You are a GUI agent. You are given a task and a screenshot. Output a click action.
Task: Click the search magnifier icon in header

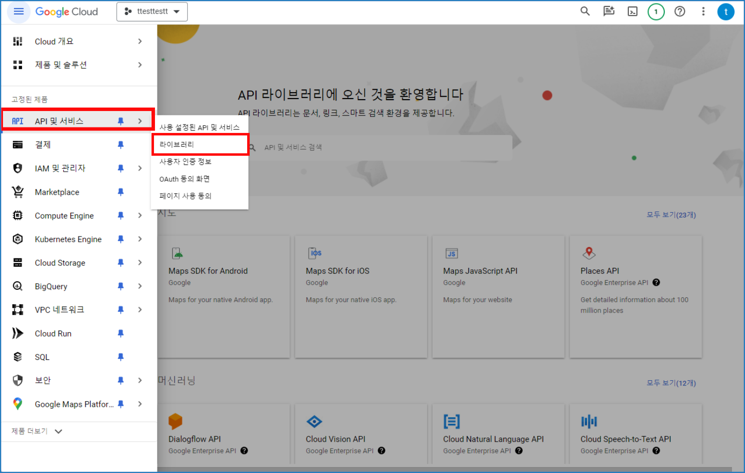pos(585,11)
